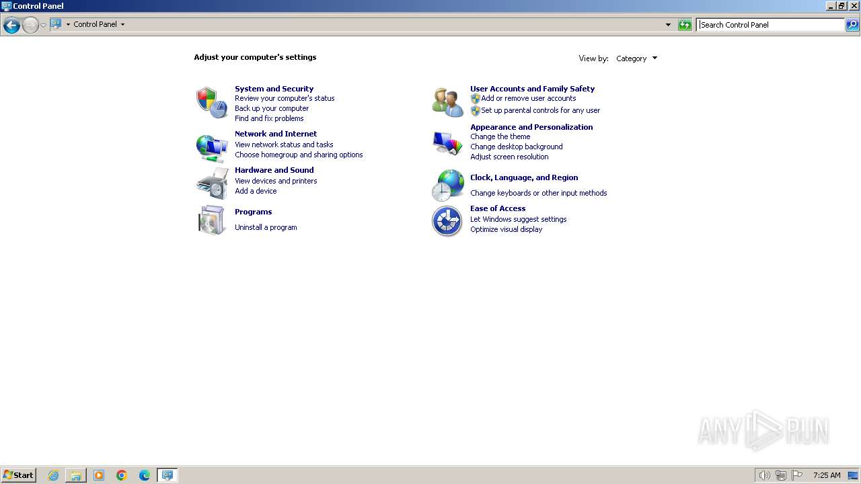Open the Ease of Access icon
The width and height of the screenshot is (861, 484).
coord(447,221)
